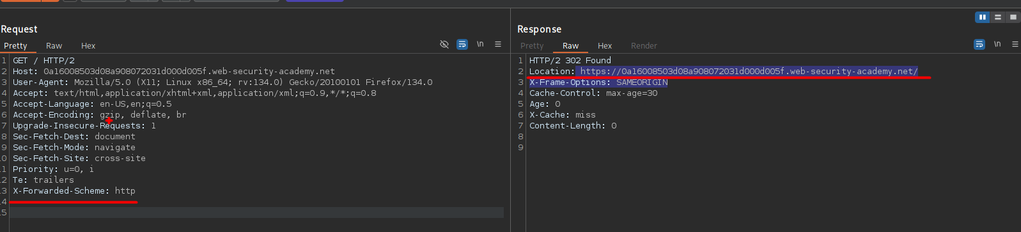Click the Upgrade-Insecure-Requests header line

[84, 126]
